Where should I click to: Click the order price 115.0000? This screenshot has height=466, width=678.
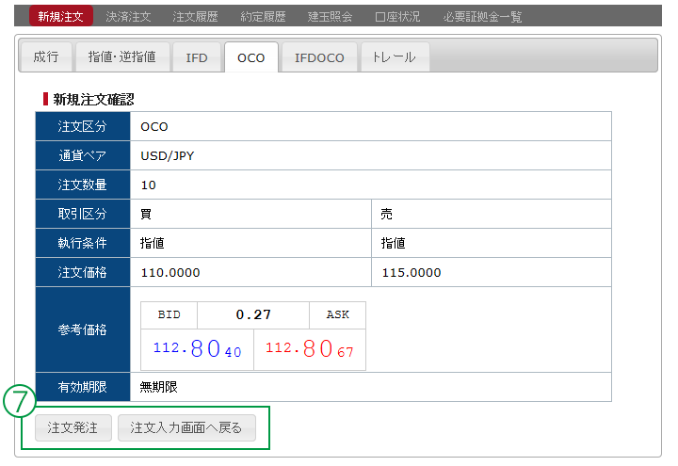[x=412, y=272]
